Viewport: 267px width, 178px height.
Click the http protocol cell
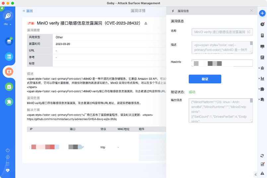103,147
